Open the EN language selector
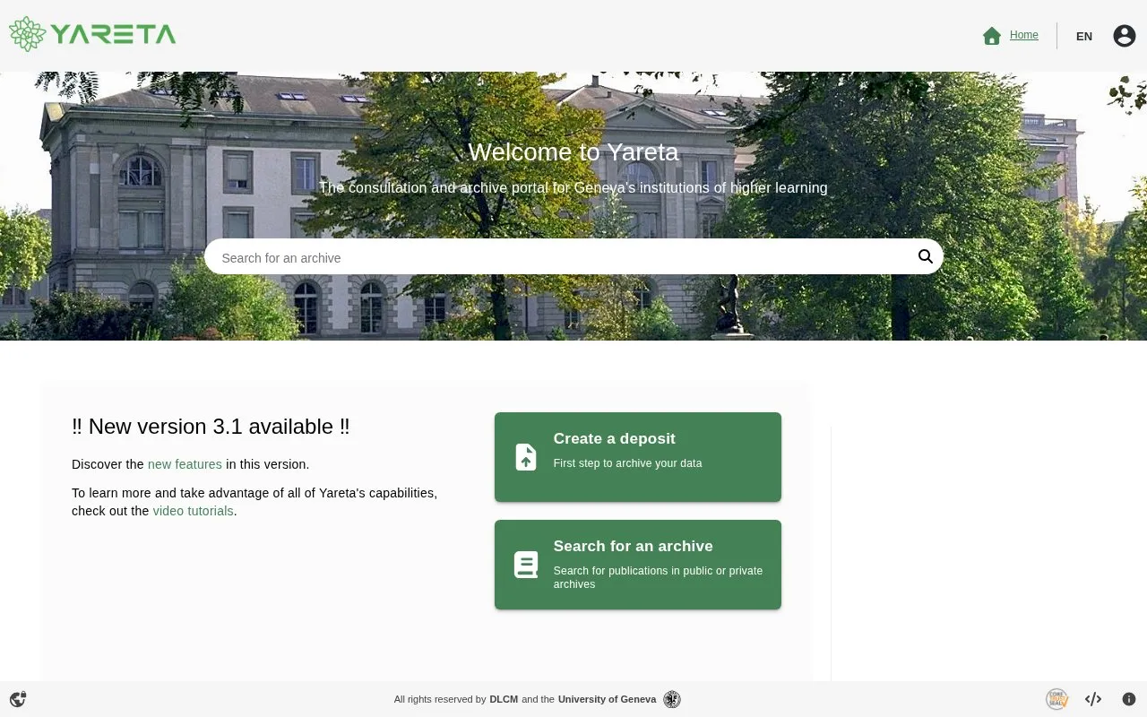The width and height of the screenshot is (1147, 717). pos(1084,36)
